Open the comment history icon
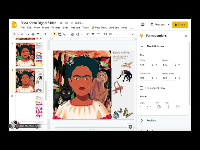 tap(142, 24)
